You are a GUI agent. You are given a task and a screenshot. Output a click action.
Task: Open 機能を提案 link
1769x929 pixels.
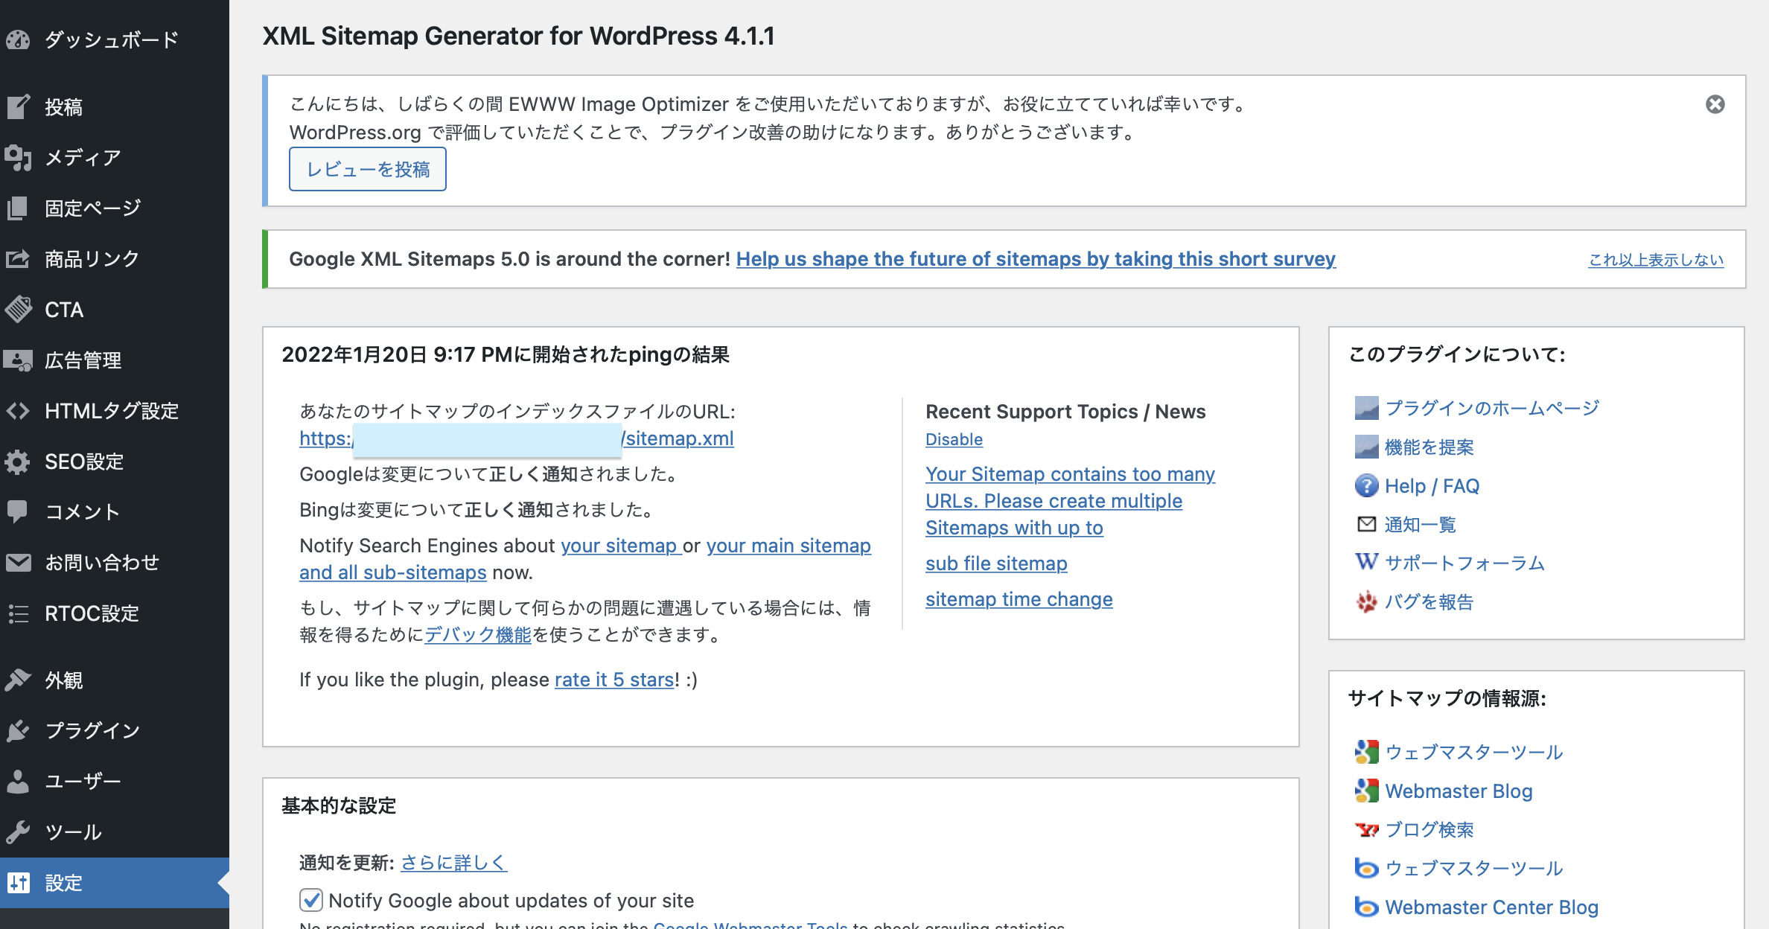pos(1429,447)
